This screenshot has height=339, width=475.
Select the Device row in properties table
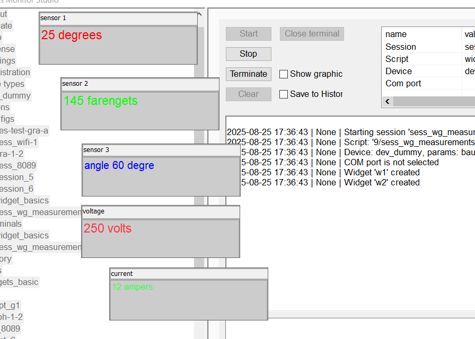click(428, 71)
